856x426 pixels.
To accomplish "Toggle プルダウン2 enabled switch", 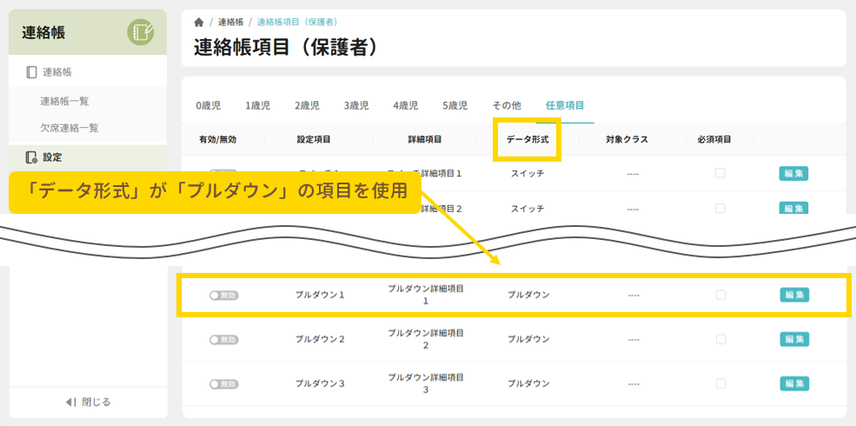I will [x=223, y=339].
